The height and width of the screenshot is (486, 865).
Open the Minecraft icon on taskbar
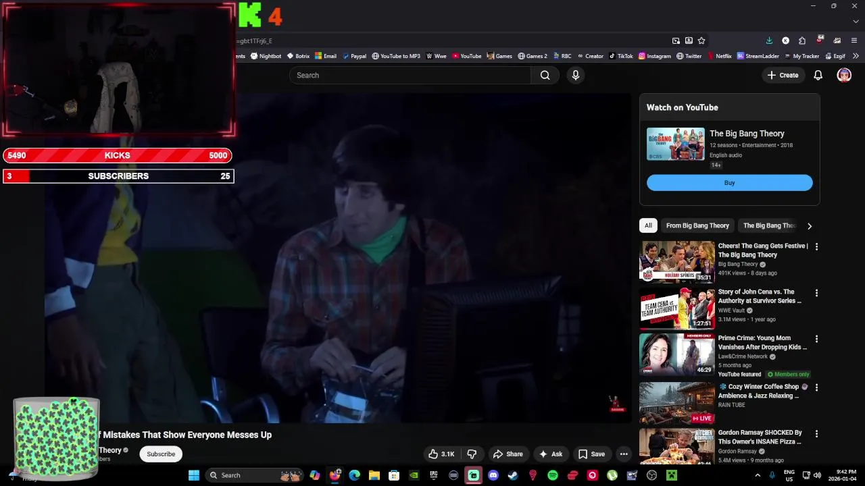click(x=672, y=475)
